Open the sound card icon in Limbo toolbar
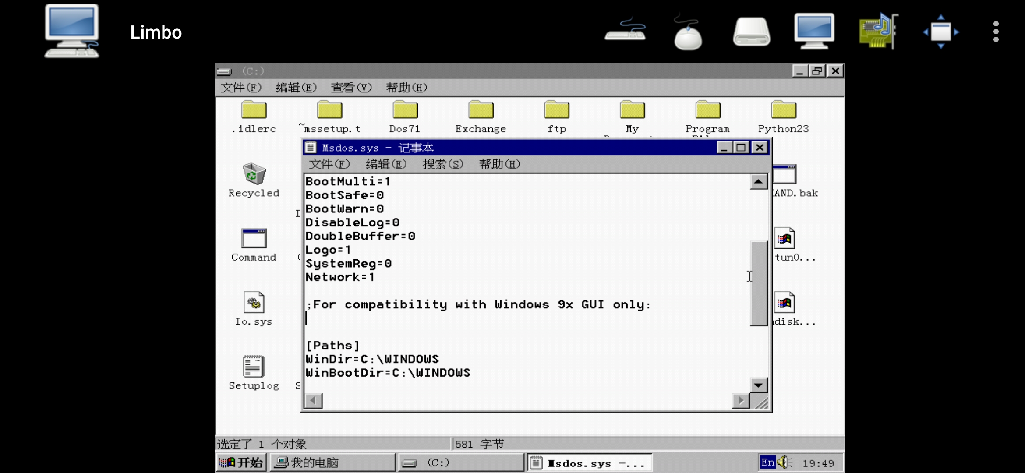Screen dimensions: 1025x473 tap(878, 31)
